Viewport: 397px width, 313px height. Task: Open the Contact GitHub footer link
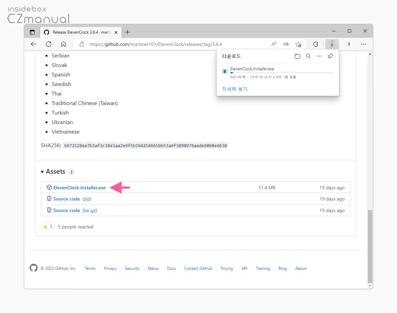click(198, 268)
